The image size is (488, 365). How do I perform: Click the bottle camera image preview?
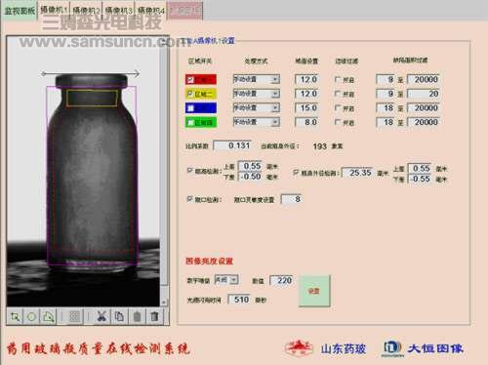[x=83, y=172]
